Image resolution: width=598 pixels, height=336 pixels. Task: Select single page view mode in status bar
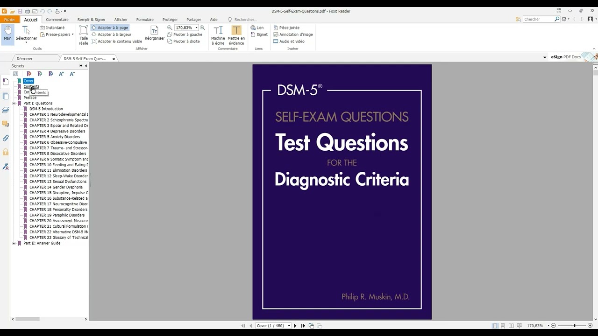point(495,326)
